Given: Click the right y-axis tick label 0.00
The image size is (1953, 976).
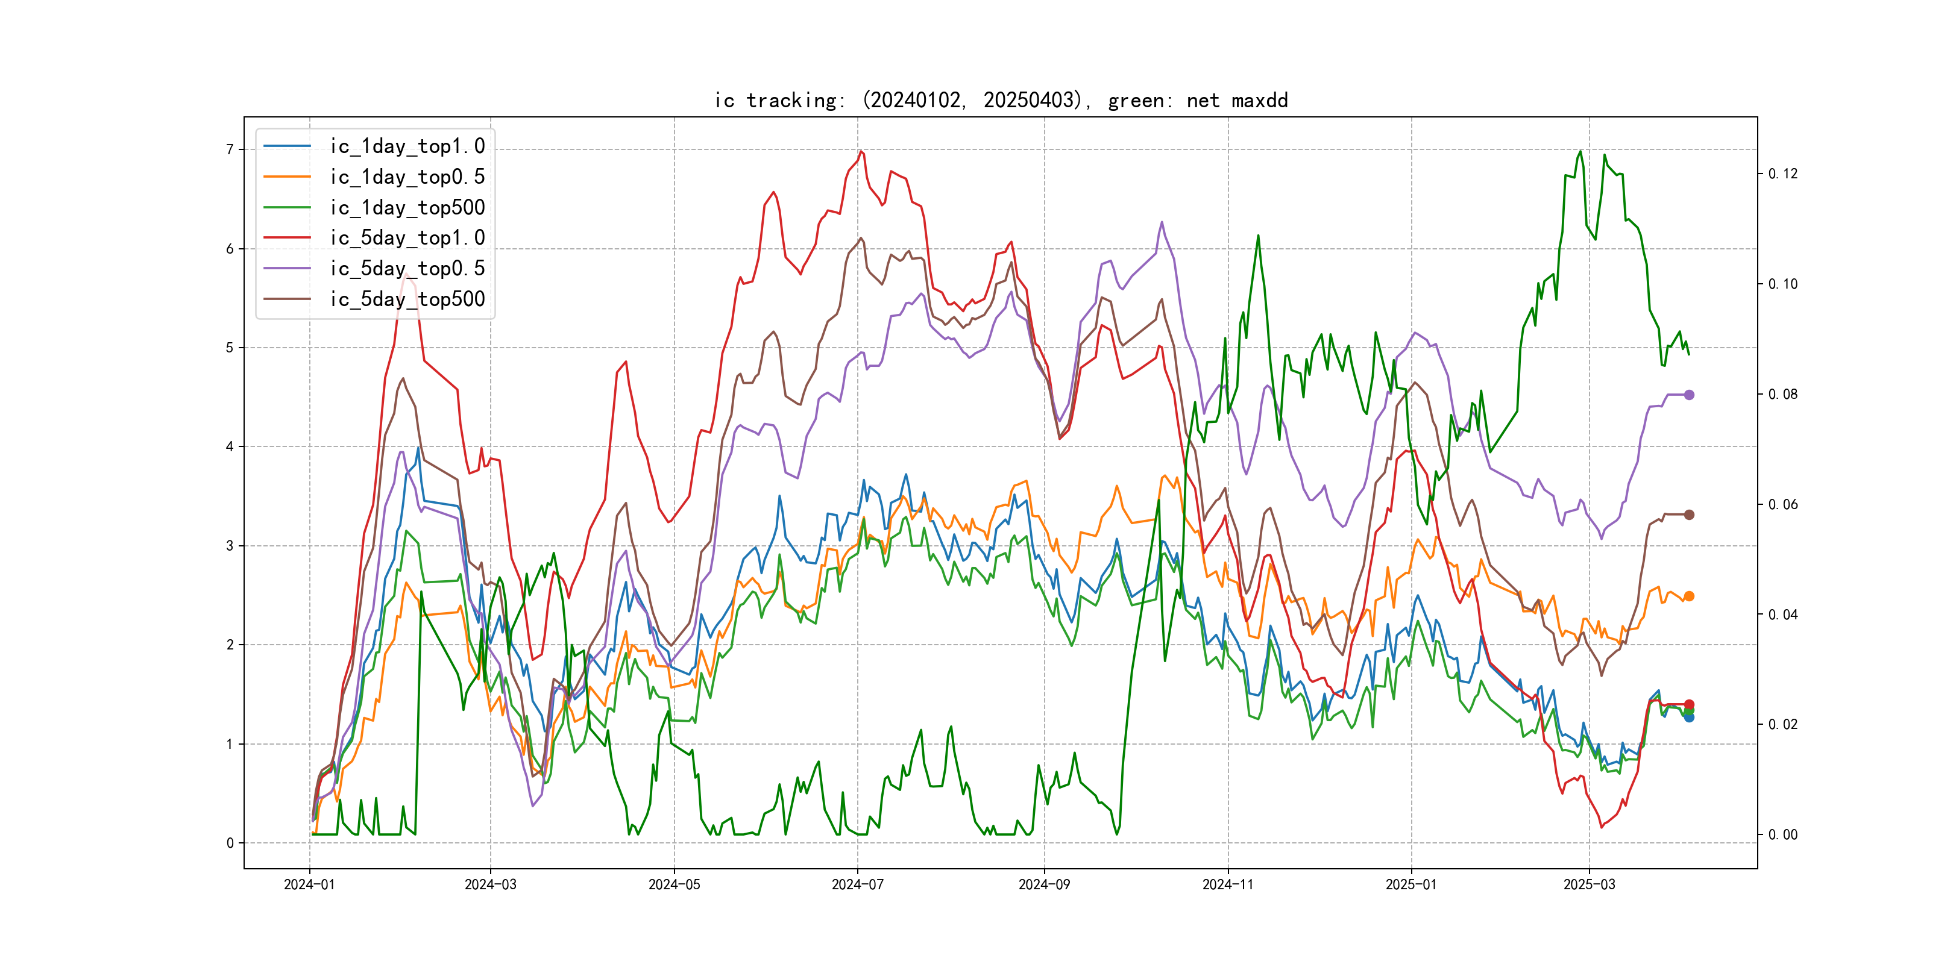Looking at the screenshot, I should (1782, 834).
